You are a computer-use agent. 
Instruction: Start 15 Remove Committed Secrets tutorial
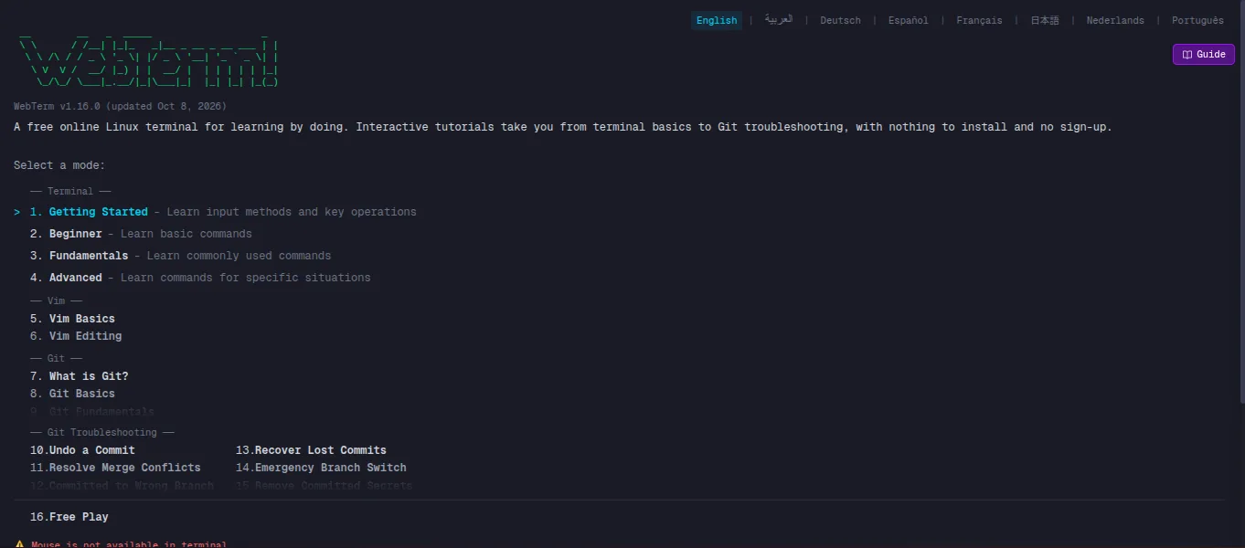click(x=324, y=486)
